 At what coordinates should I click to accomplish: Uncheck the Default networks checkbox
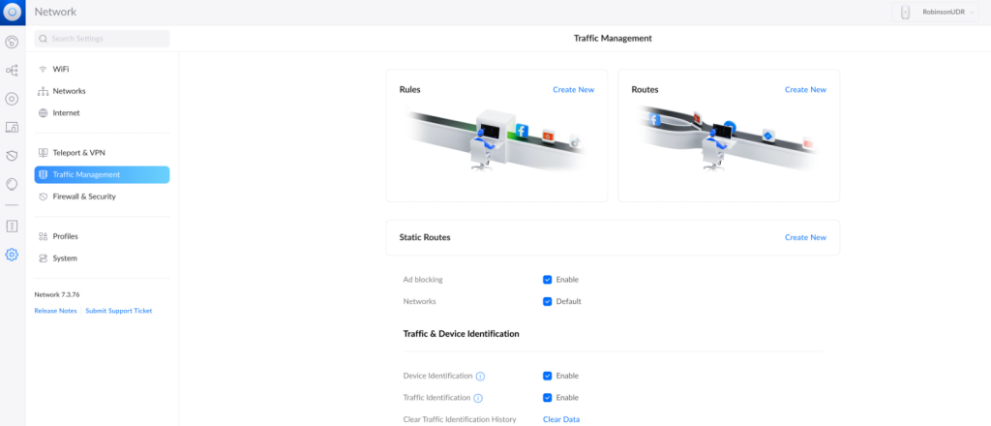[548, 301]
